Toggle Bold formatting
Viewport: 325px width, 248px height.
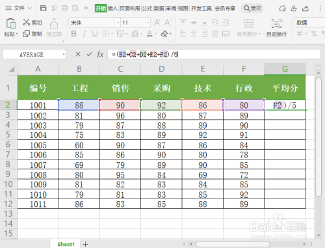73,34
